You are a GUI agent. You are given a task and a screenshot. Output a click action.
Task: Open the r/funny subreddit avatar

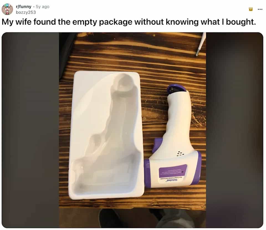tap(7, 9)
